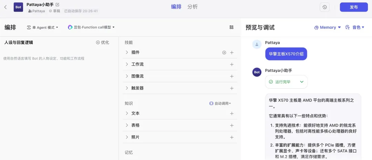The height and width of the screenshot is (160, 372).
Task: Add a plugin with the 插件 plus icon
Action: [232, 53]
